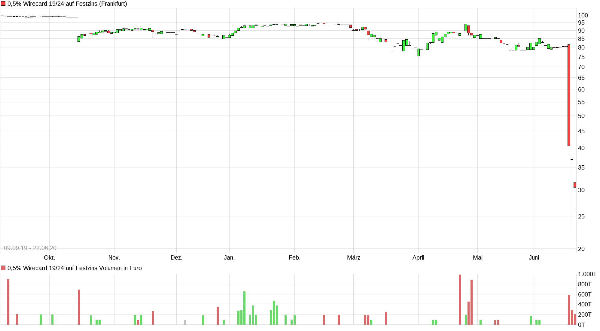Click the 'April' month label
Screen dimensions: 600x331
[418, 257]
